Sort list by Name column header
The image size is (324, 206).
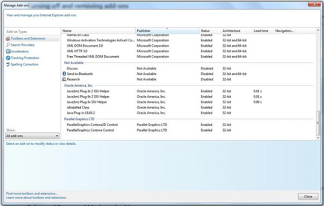pyautogui.click(x=98, y=31)
